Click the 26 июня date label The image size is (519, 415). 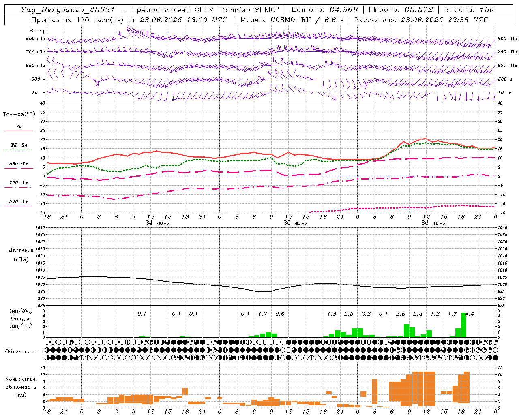(x=433, y=223)
